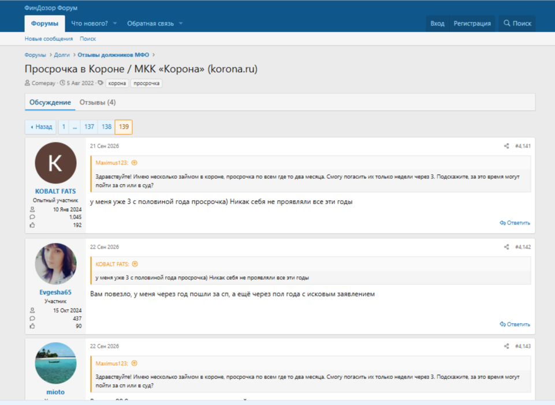Open the Поиск search button in header
The image size is (555, 405).
pos(517,23)
